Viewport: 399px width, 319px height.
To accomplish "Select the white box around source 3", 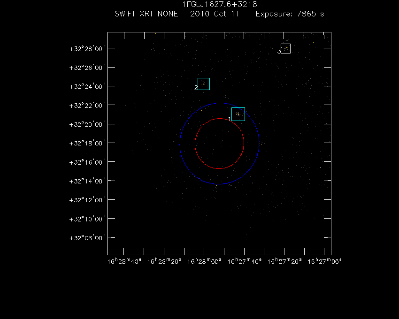I will click(285, 49).
